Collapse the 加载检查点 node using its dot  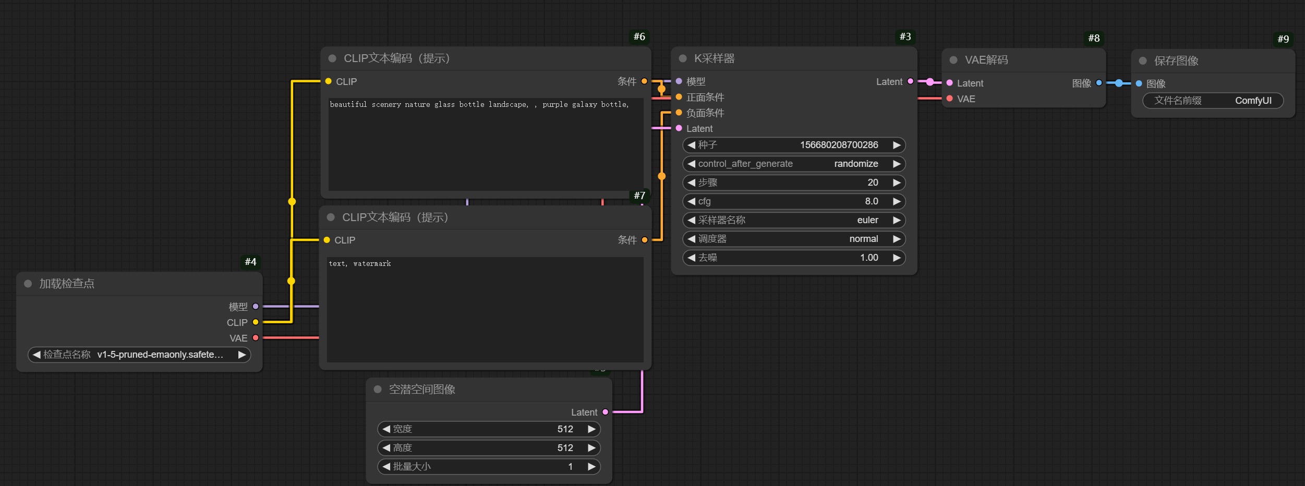pyautogui.click(x=28, y=284)
